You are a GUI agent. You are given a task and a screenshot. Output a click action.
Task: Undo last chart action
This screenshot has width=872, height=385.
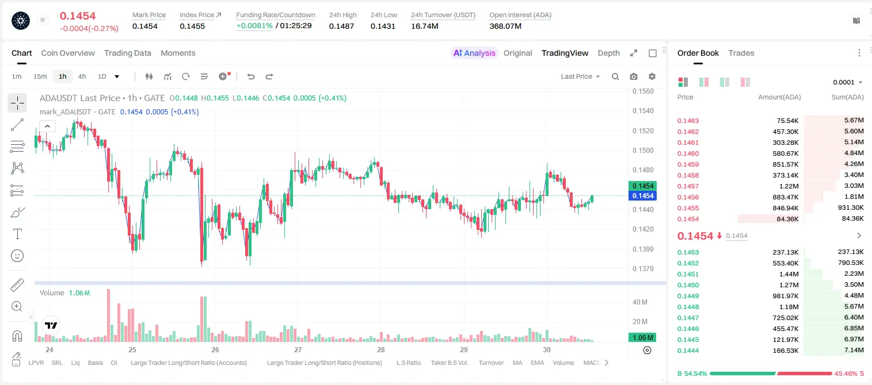pyautogui.click(x=251, y=76)
